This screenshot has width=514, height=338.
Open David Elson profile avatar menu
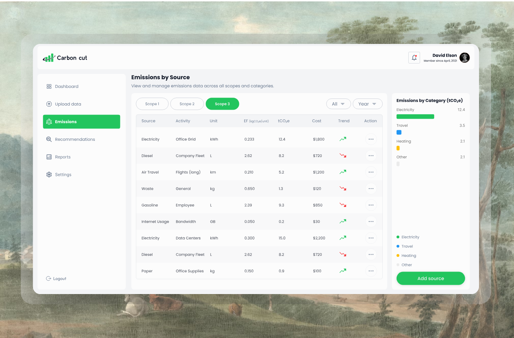click(465, 58)
